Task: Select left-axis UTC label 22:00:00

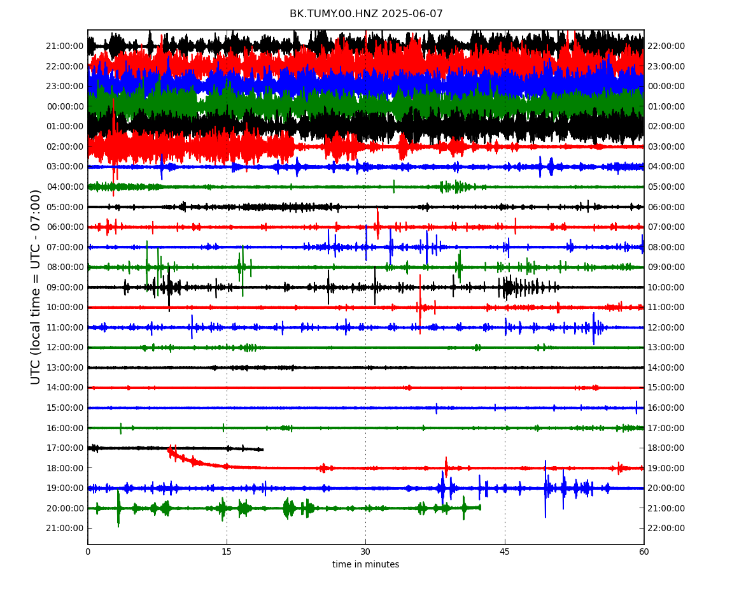Action: 65,66
